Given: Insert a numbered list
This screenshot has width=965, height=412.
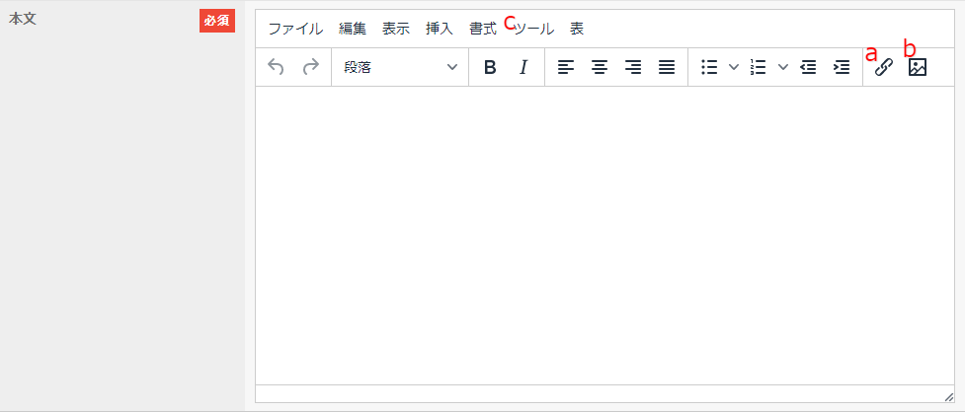Looking at the screenshot, I should pyautogui.click(x=759, y=67).
